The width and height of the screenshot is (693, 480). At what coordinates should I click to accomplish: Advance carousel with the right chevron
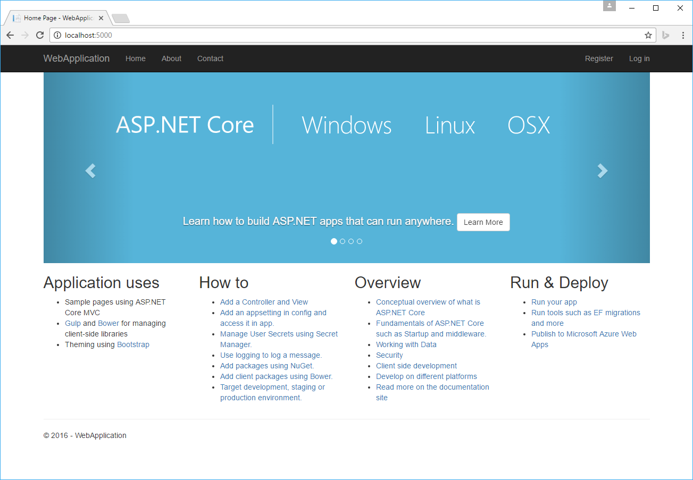pos(603,171)
